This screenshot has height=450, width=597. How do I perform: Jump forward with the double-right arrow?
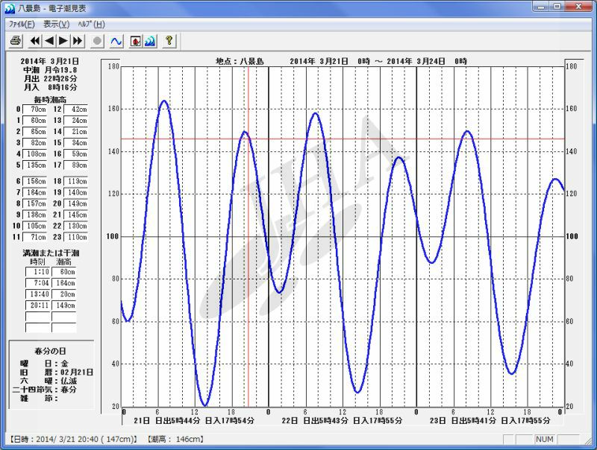[x=78, y=41]
